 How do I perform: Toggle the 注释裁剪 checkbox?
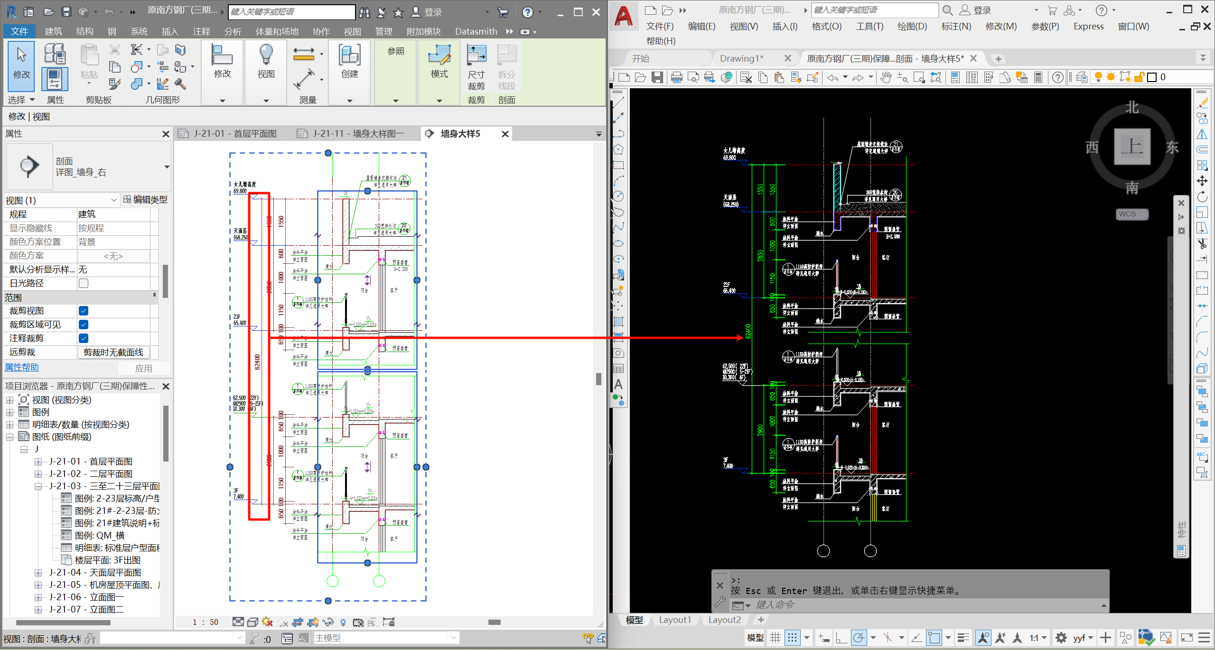click(84, 338)
